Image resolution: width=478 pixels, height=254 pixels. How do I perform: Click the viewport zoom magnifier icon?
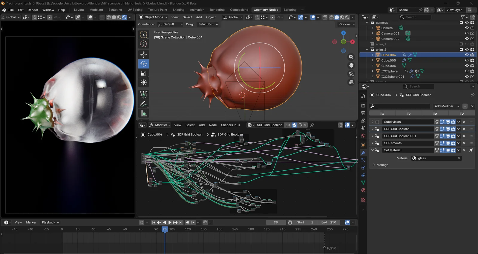[351, 57]
